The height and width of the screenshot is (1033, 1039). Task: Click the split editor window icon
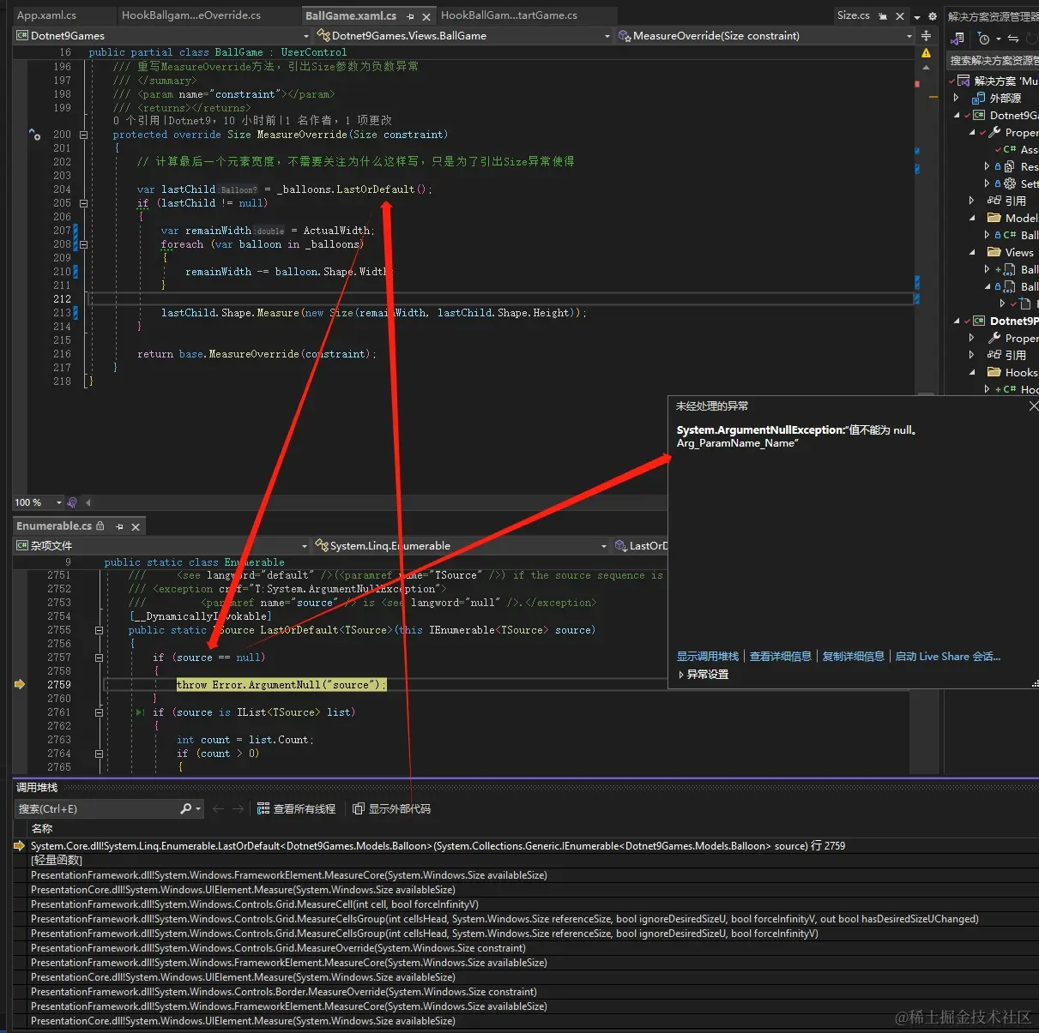click(x=926, y=36)
